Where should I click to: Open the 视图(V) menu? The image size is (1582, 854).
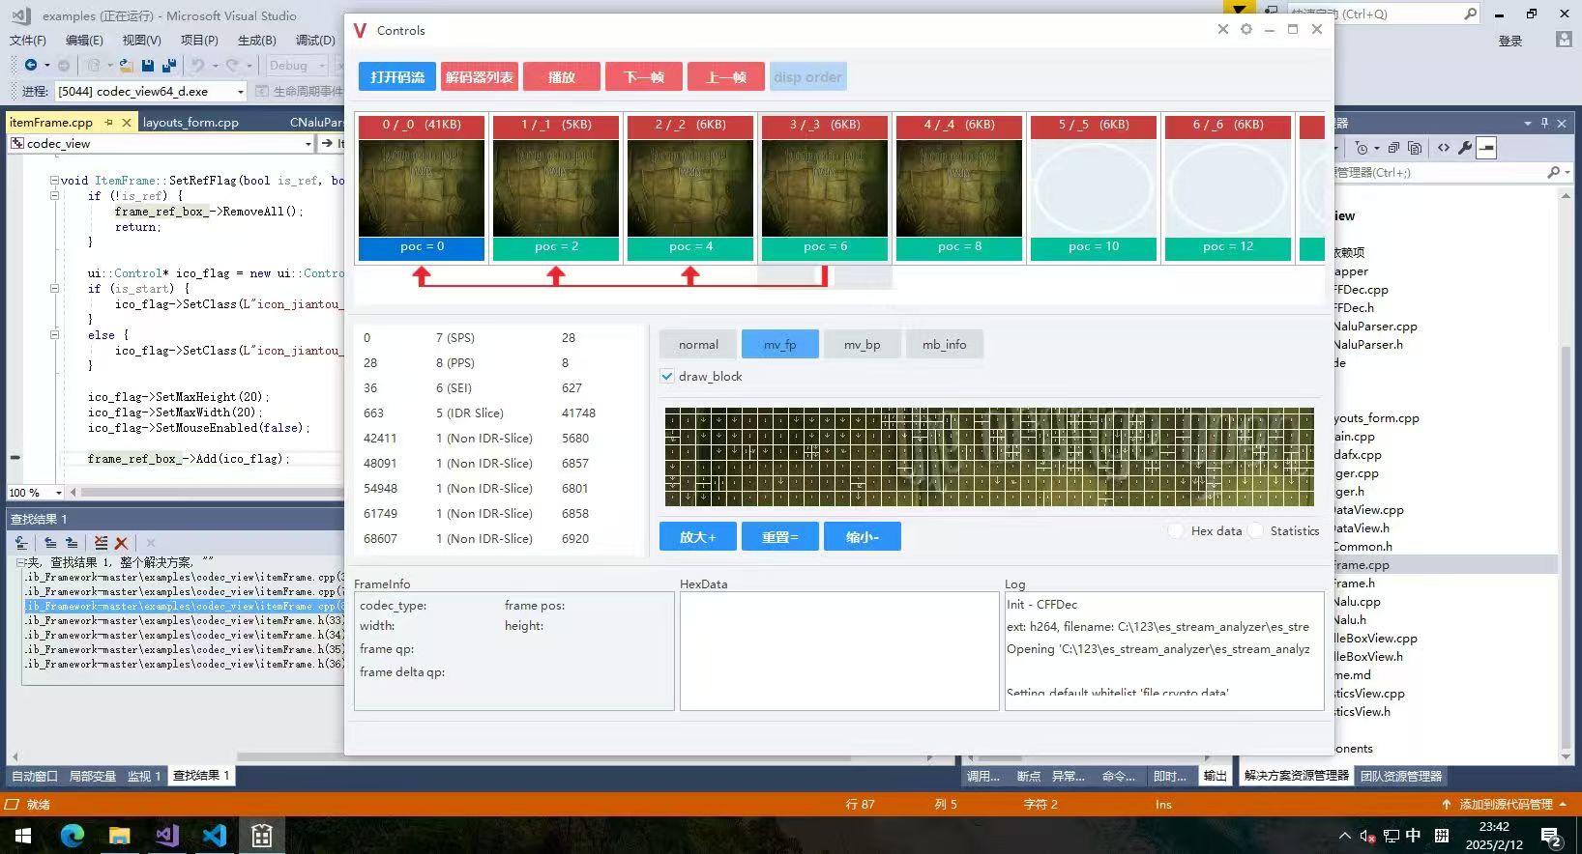(141, 40)
